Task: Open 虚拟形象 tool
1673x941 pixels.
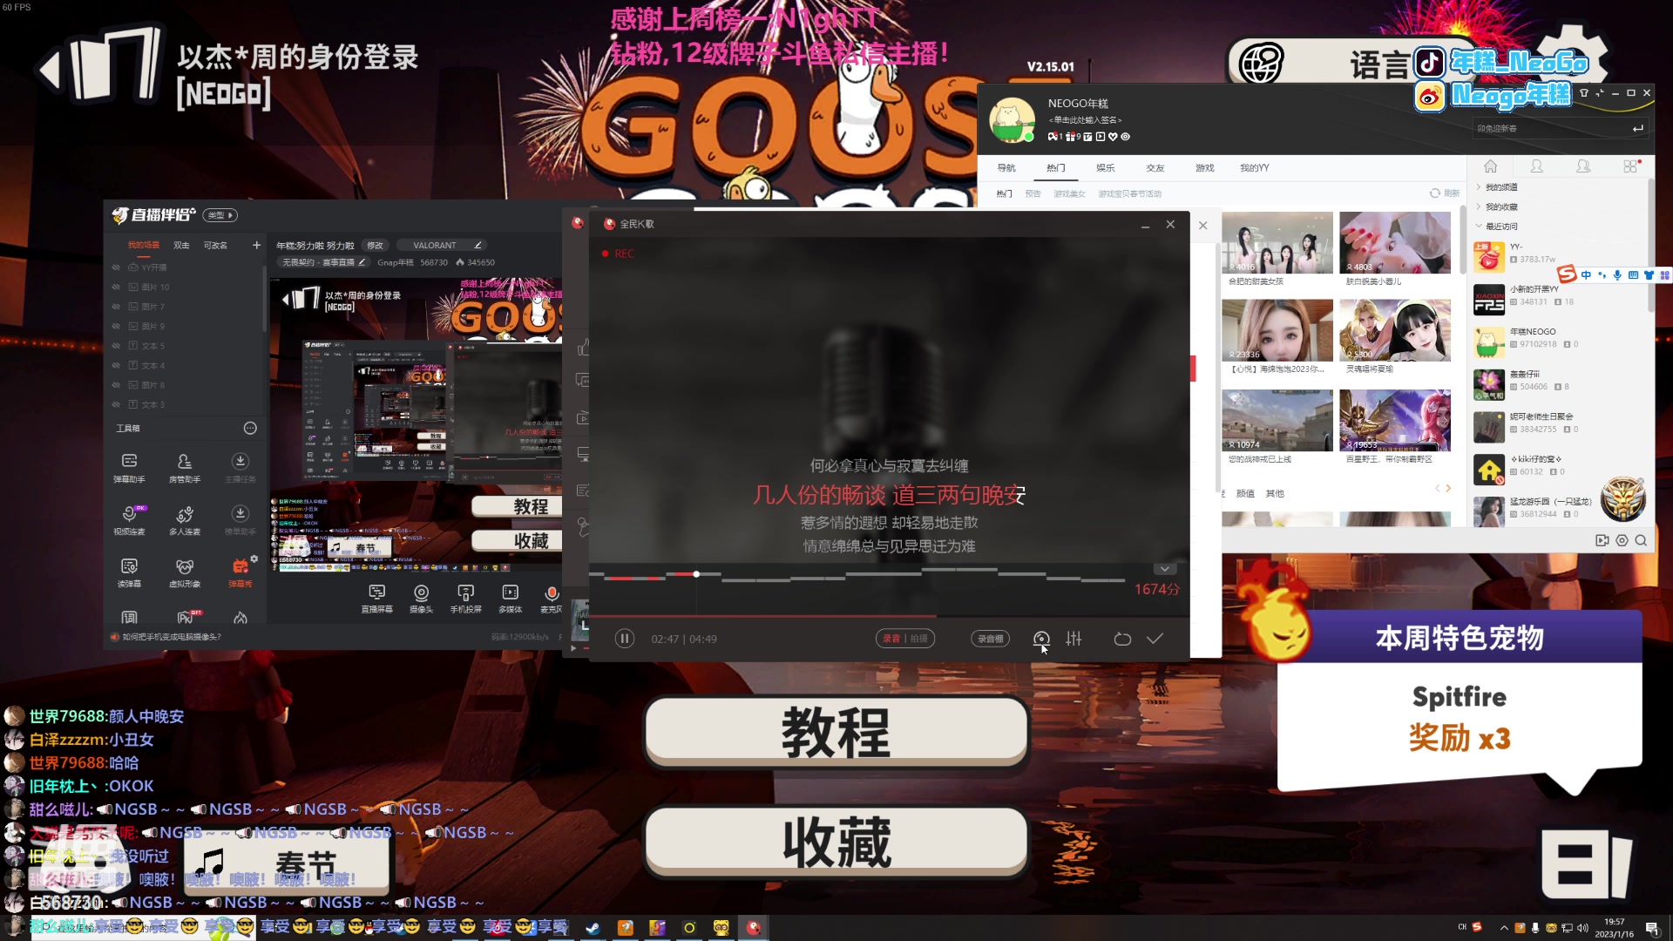Action: 184,572
